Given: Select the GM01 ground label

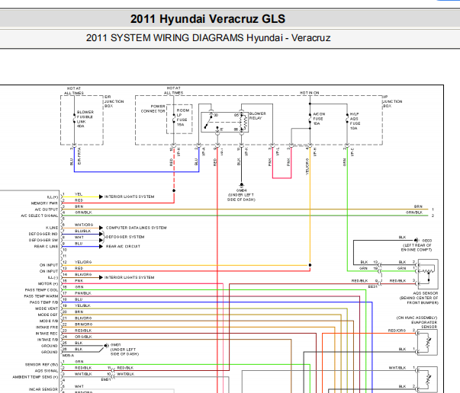Looking at the screenshot, I should [x=124, y=350].
